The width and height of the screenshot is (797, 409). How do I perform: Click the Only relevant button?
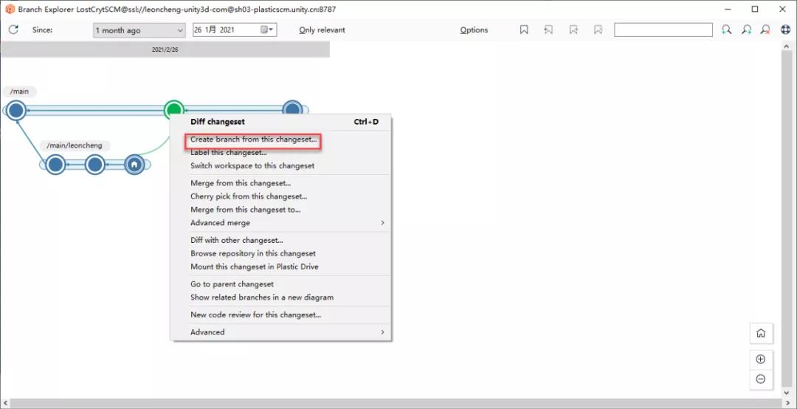[x=322, y=30]
